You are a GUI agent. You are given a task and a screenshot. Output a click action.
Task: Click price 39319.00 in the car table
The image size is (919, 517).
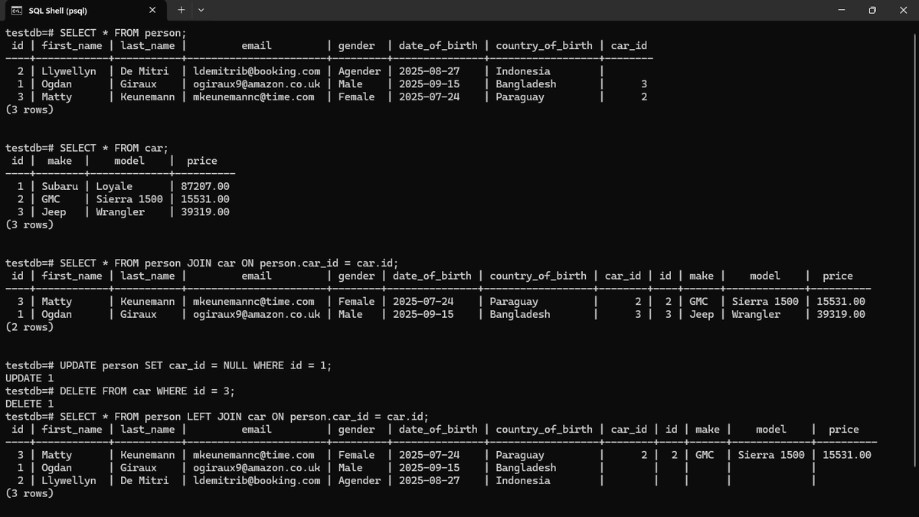[x=205, y=212]
